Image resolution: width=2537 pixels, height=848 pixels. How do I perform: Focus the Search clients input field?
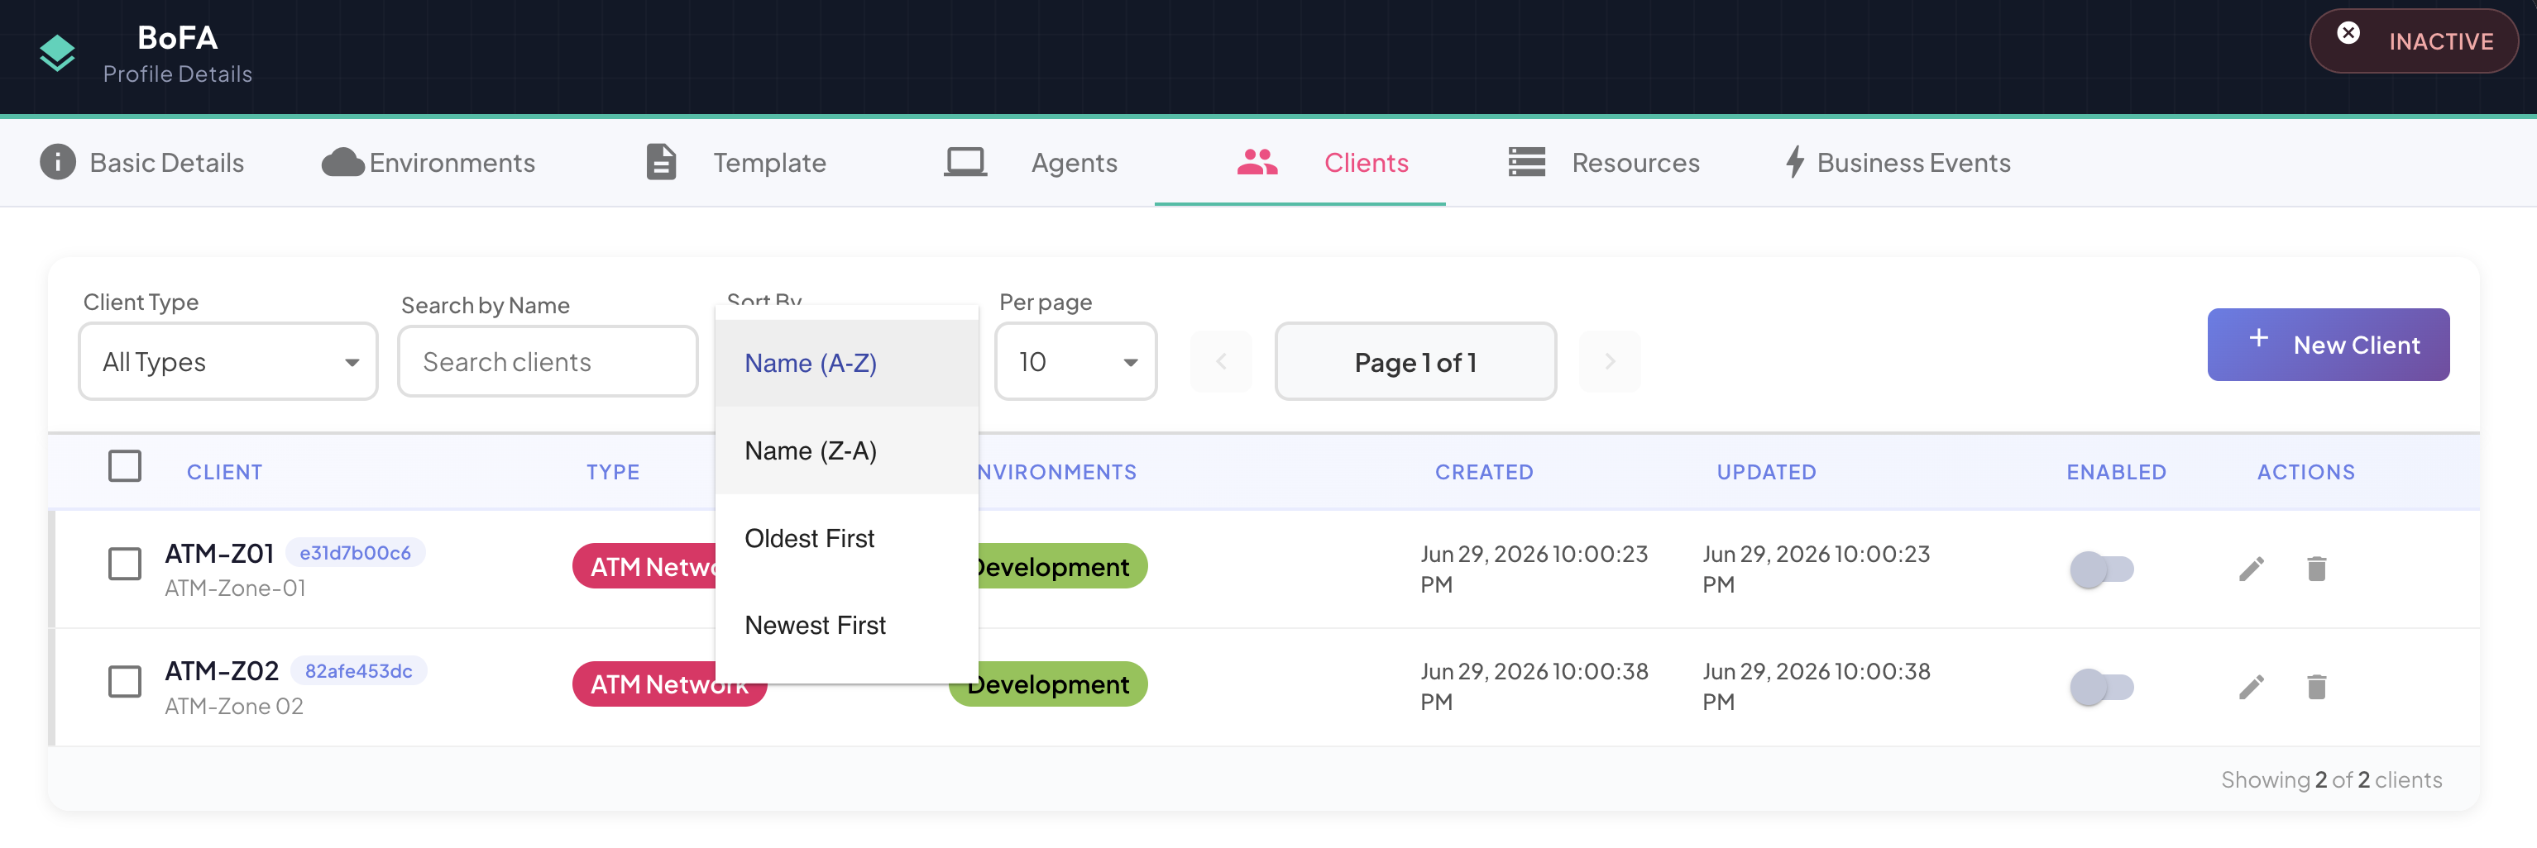pyautogui.click(x=548, y=362)
